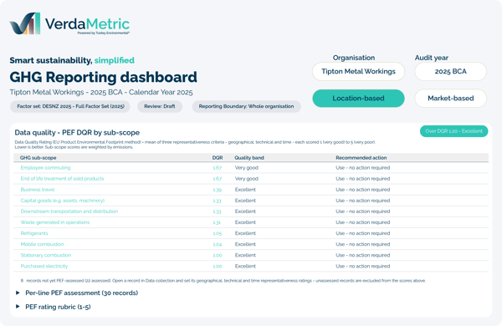Image resolution: width=502 pixels, height=326 pixels.
Task: Click the Quality band column header
Action: (249, 158)
